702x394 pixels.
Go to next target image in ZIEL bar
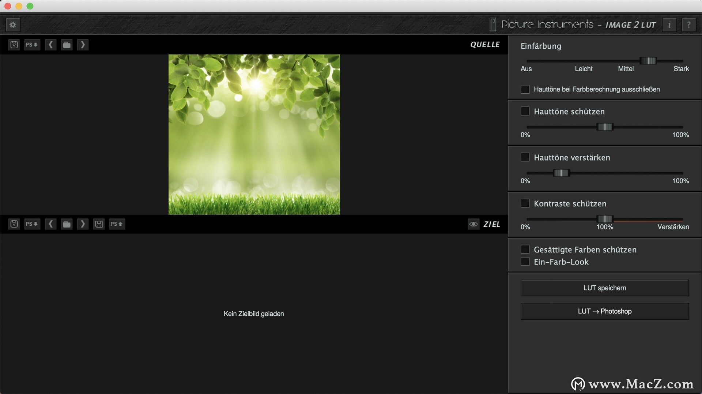(x=83, y=224)
